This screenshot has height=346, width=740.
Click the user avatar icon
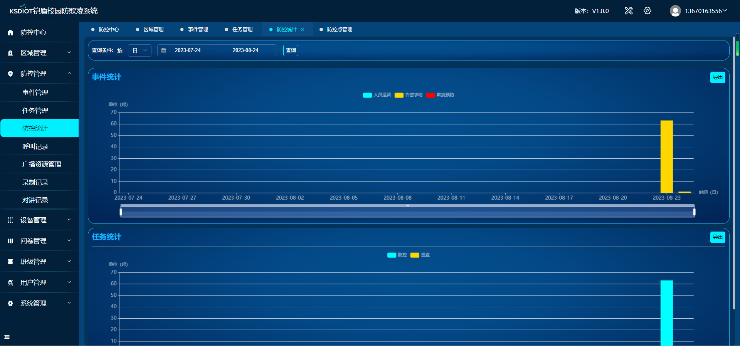(675, 11)
